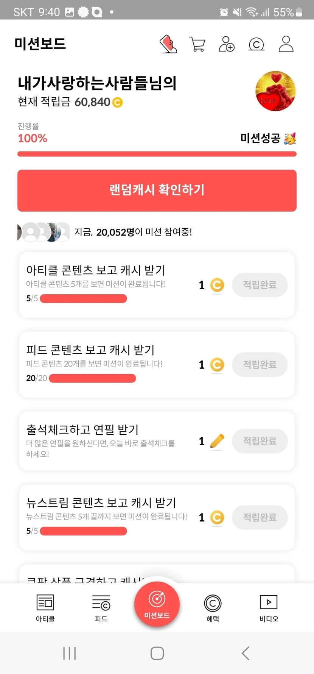Tap the heart profile picture
This screenshot has height=674, width=314.
pyautogui.click(x=275, y=91)
